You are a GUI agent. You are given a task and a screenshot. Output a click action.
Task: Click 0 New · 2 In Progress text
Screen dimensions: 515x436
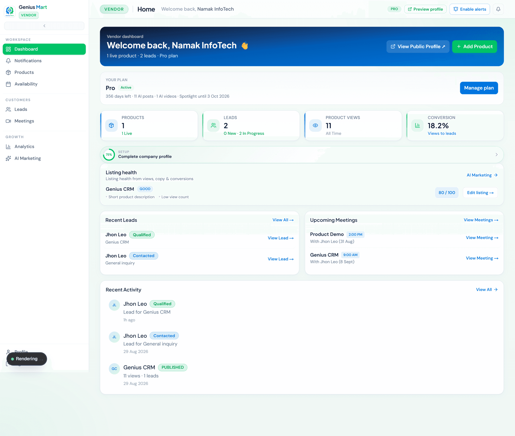(x=244, y=133)
